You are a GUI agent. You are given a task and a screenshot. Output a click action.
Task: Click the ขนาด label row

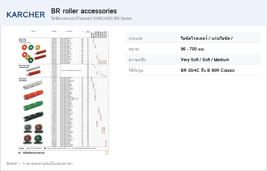(x=134, y=49)
